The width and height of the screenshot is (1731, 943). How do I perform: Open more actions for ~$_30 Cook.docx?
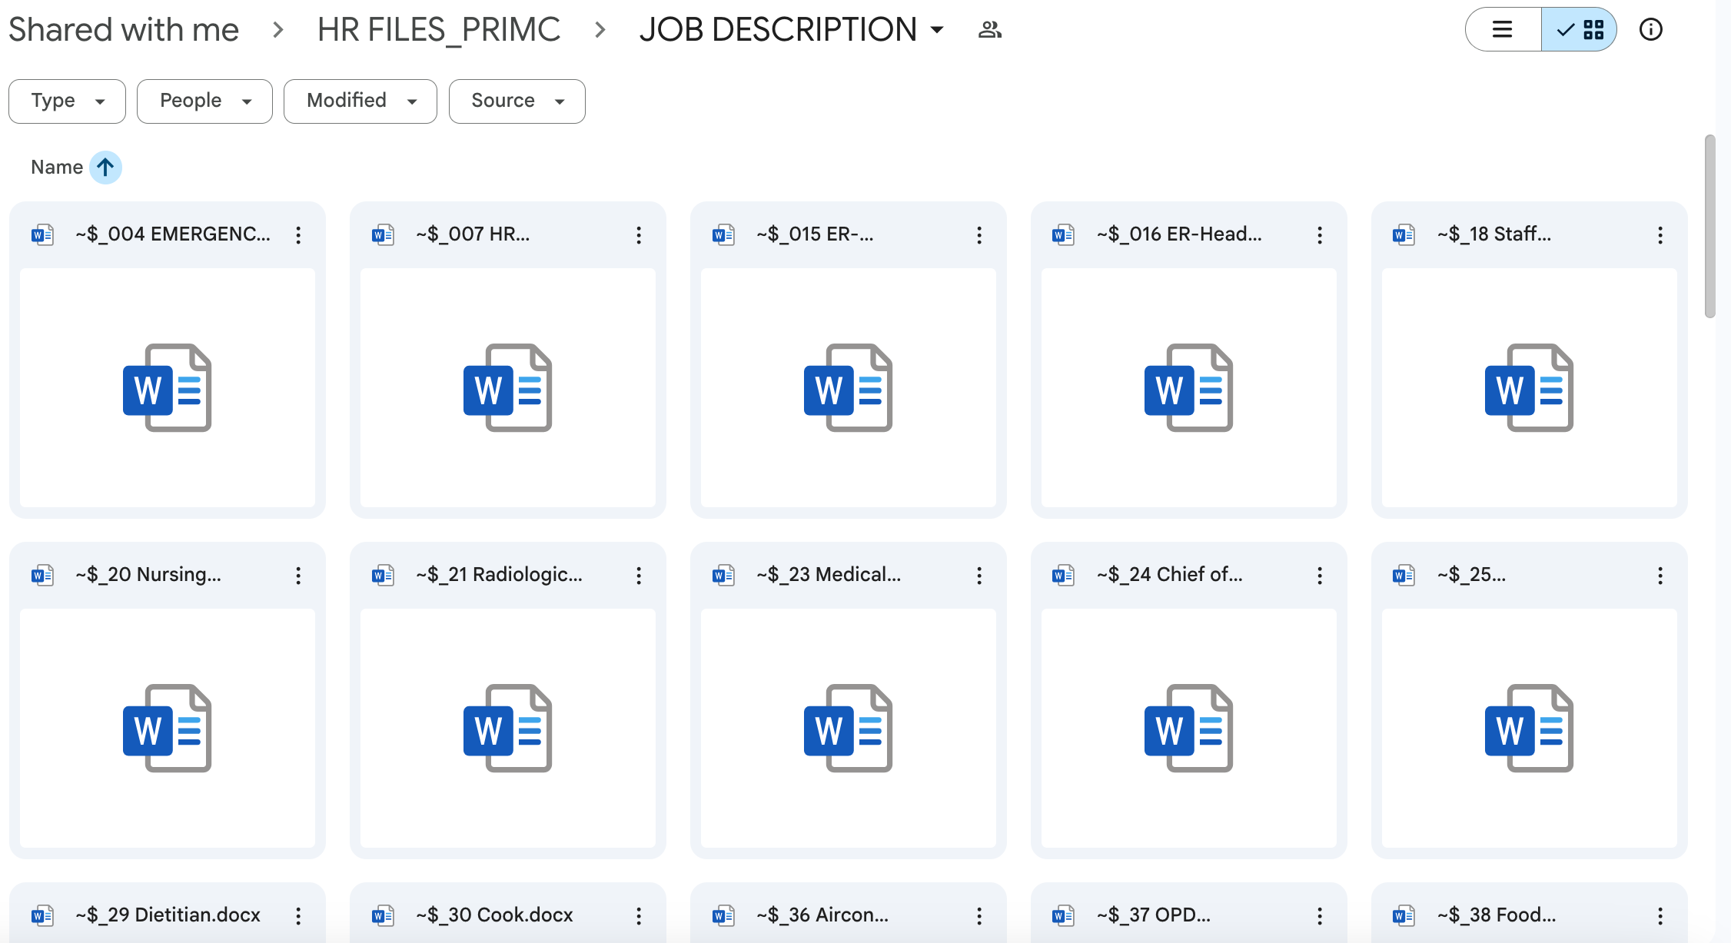639,916
